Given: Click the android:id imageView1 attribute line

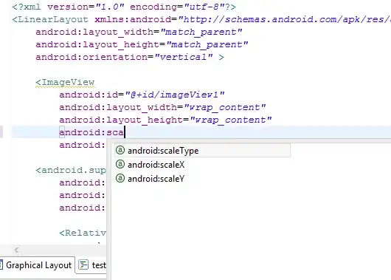Looking at the screenshot, I should tap(142, 95).
